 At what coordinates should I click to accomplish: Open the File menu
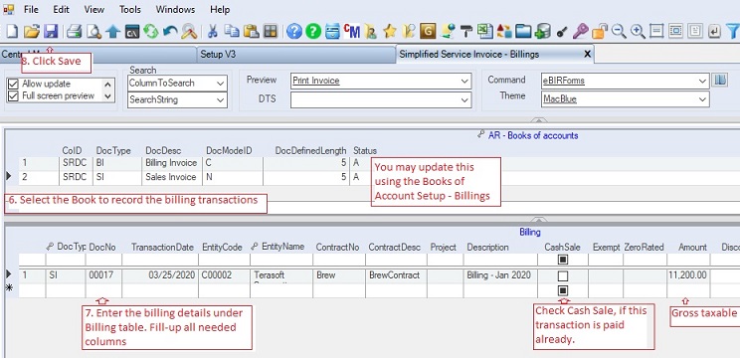[31, 9]
